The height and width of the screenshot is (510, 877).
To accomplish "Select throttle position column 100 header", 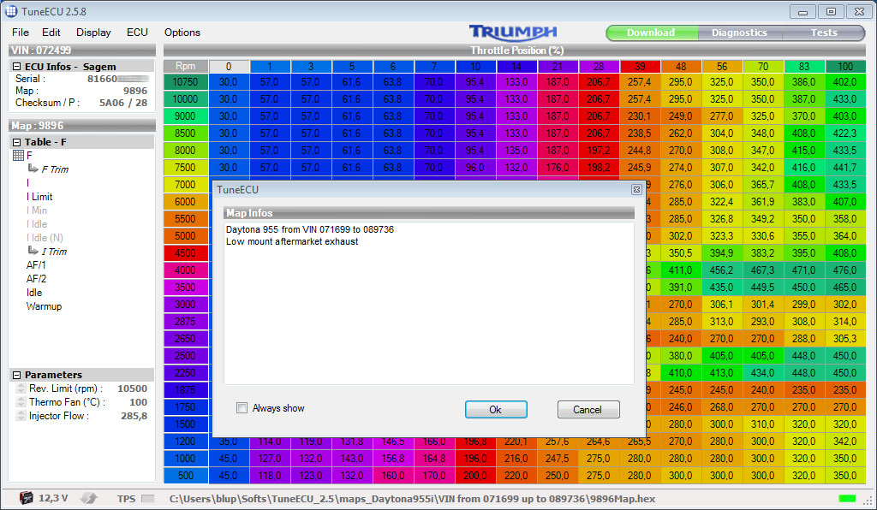I will click(845, 67).
